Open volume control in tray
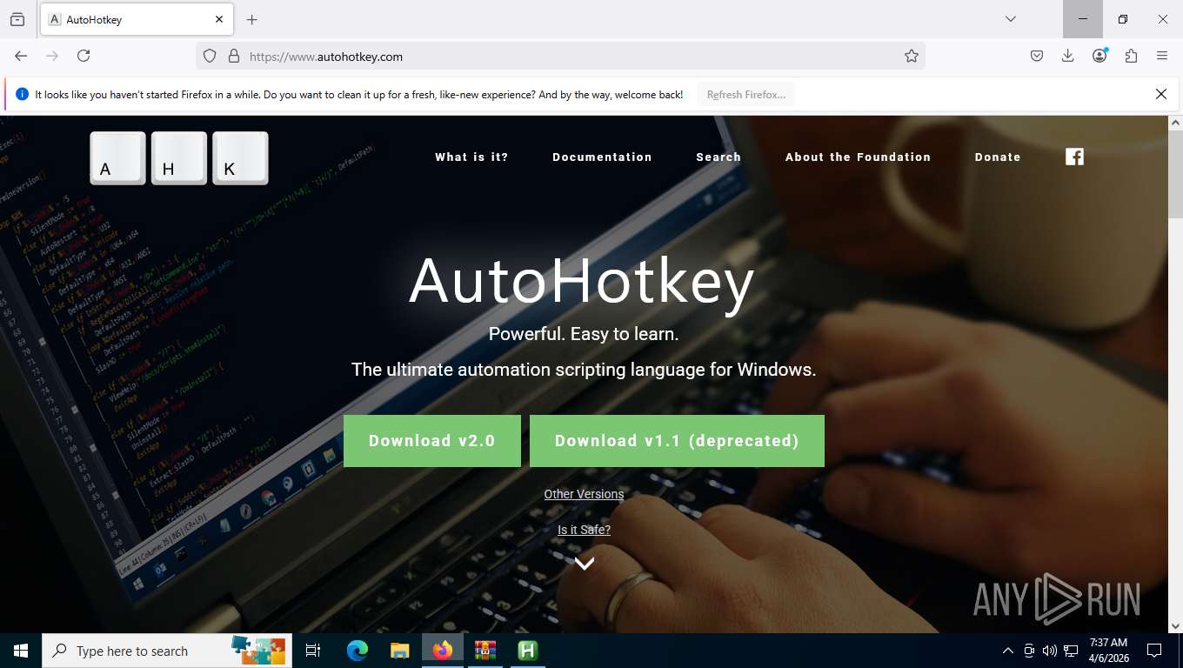Viewport: 1183px width, 668px height. click(x=1050, y=651)
